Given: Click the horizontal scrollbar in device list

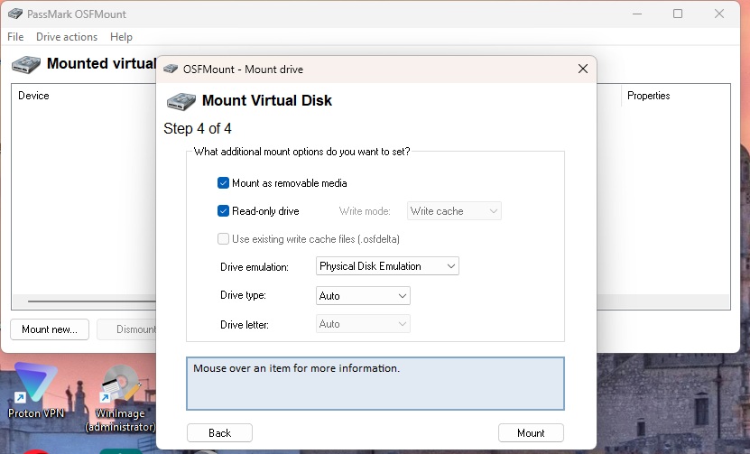Looking at the screenshot, I should coord(91,301).
